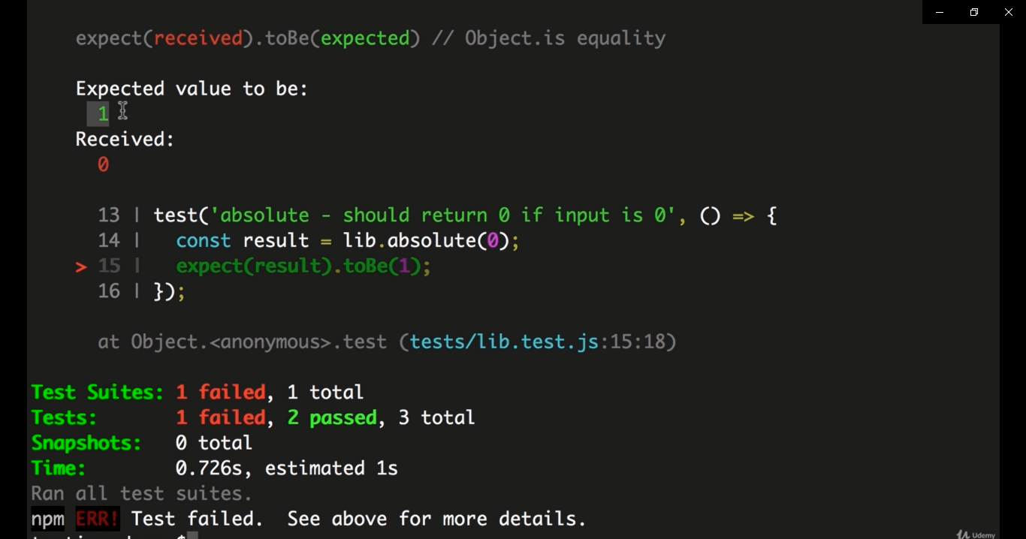Click the npm label on error line
This screenshot has height=539, width=1026.
click(47, 519)
